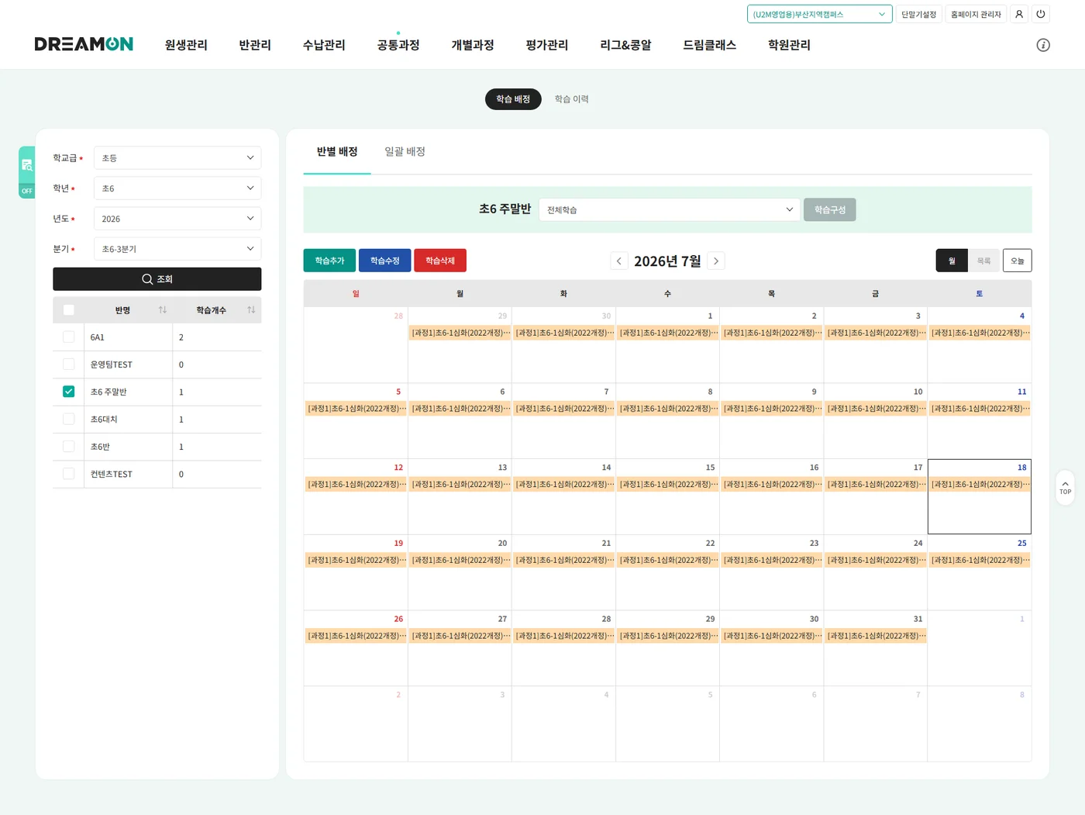Open the 원생관리 menu
1085x815 pixels.
click(186, 45)
